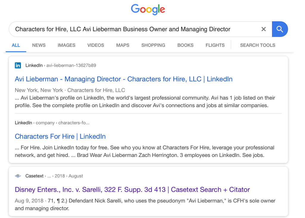Click the LinkedIn favicon icon

[x=18, y=65]
